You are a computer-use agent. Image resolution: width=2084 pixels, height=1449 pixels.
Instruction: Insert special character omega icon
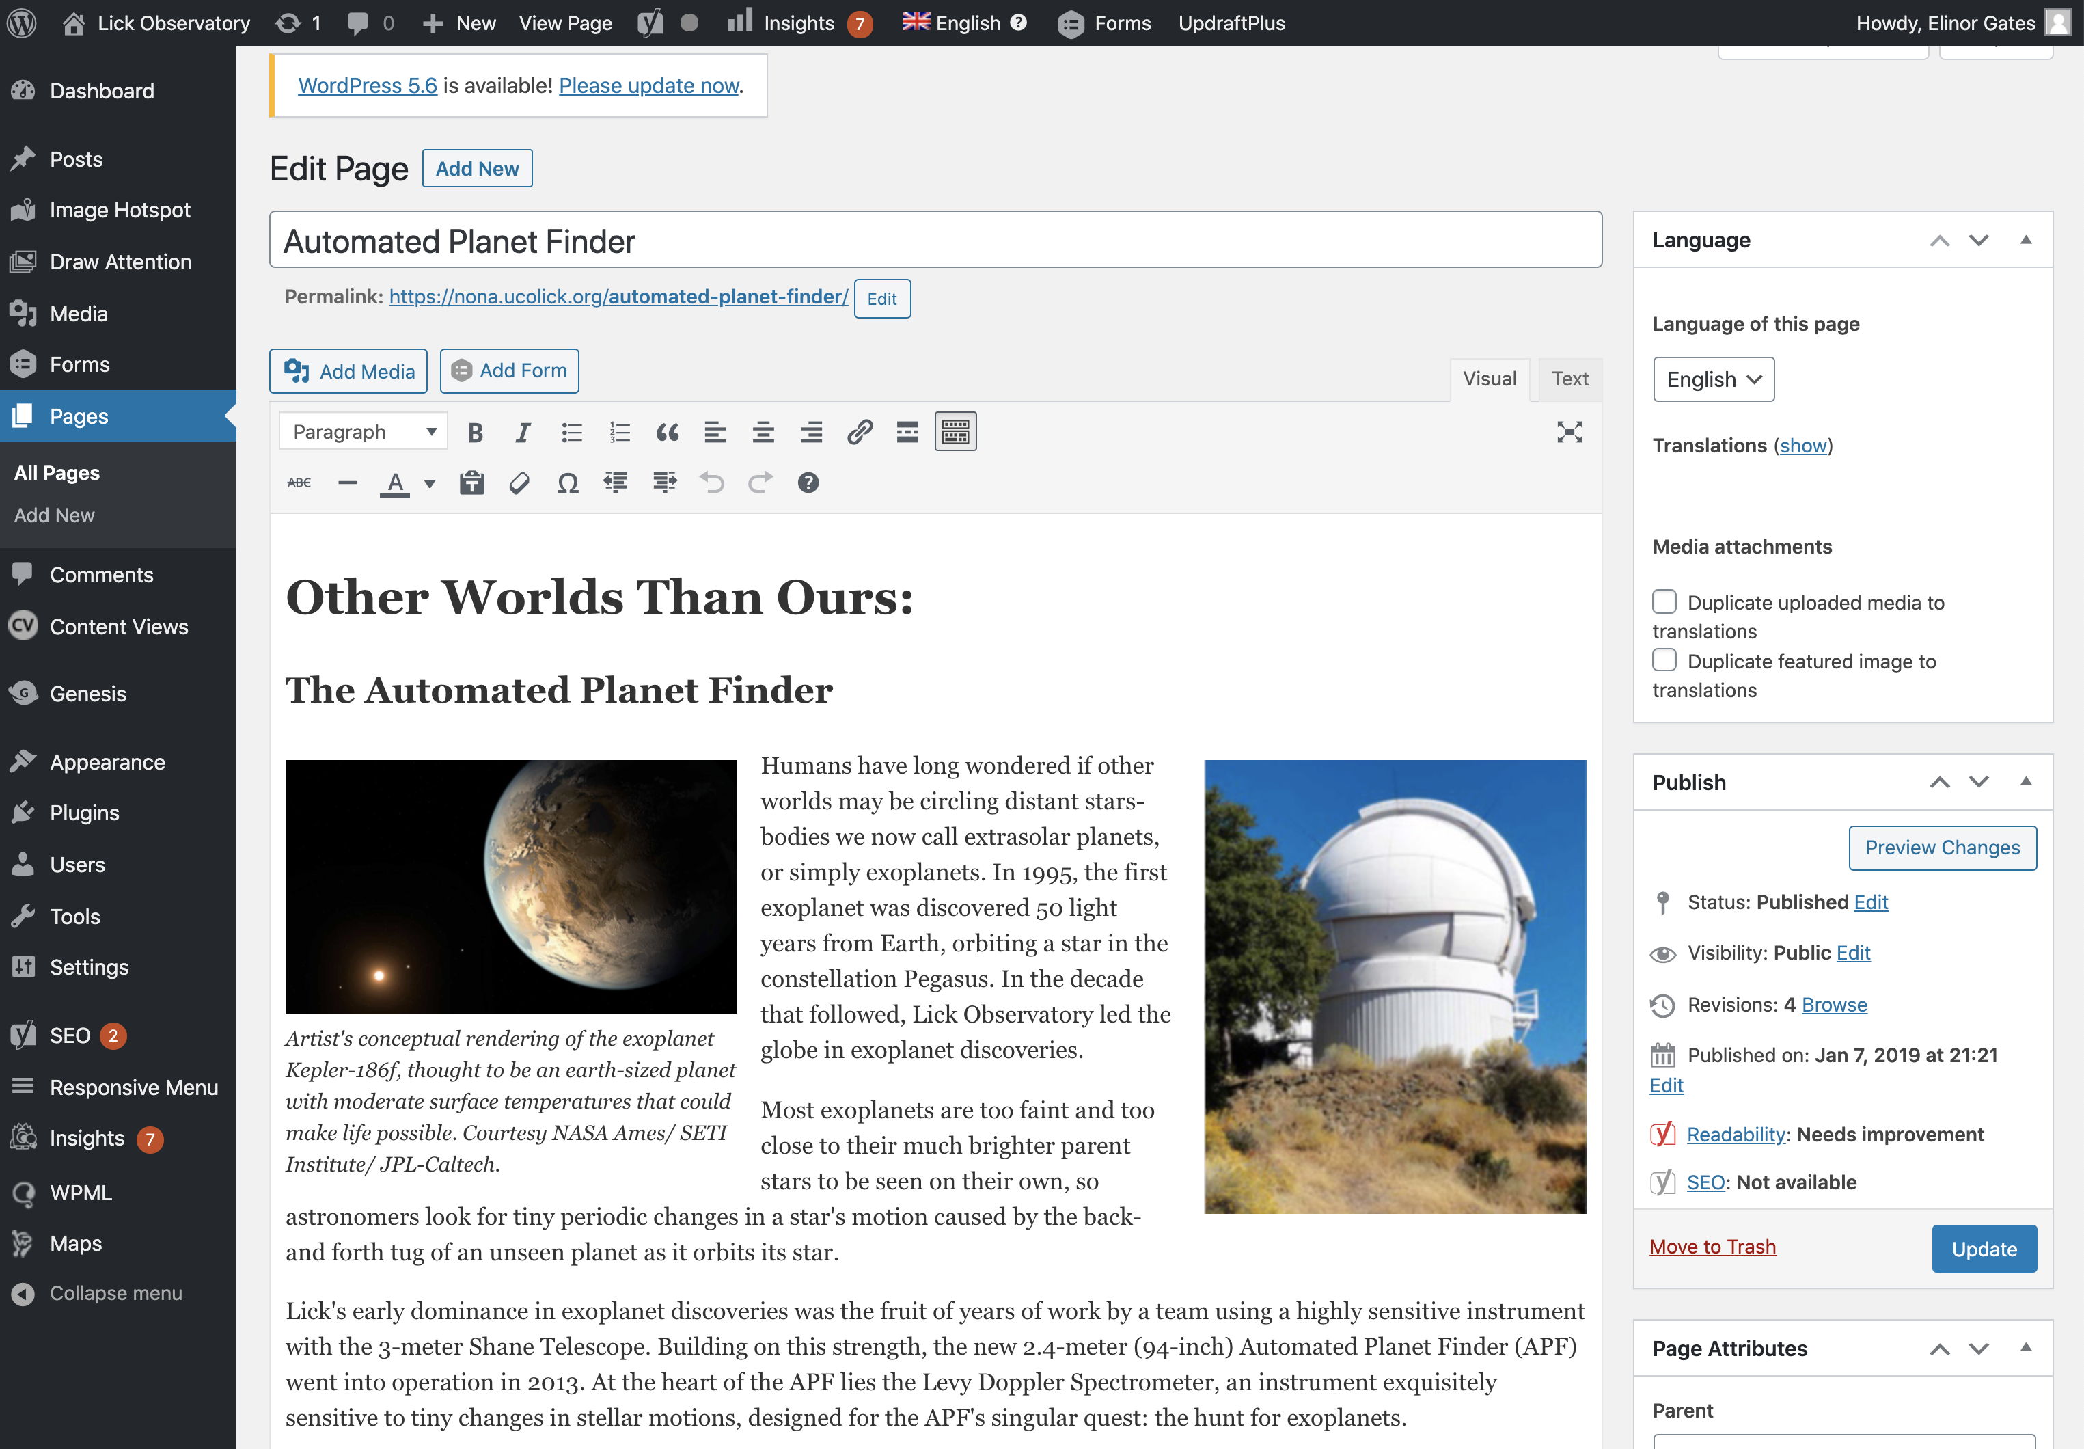tap(568, 483)
